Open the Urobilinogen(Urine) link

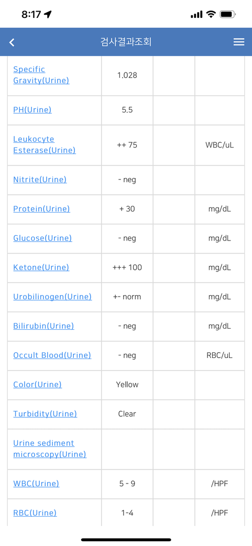52,297
